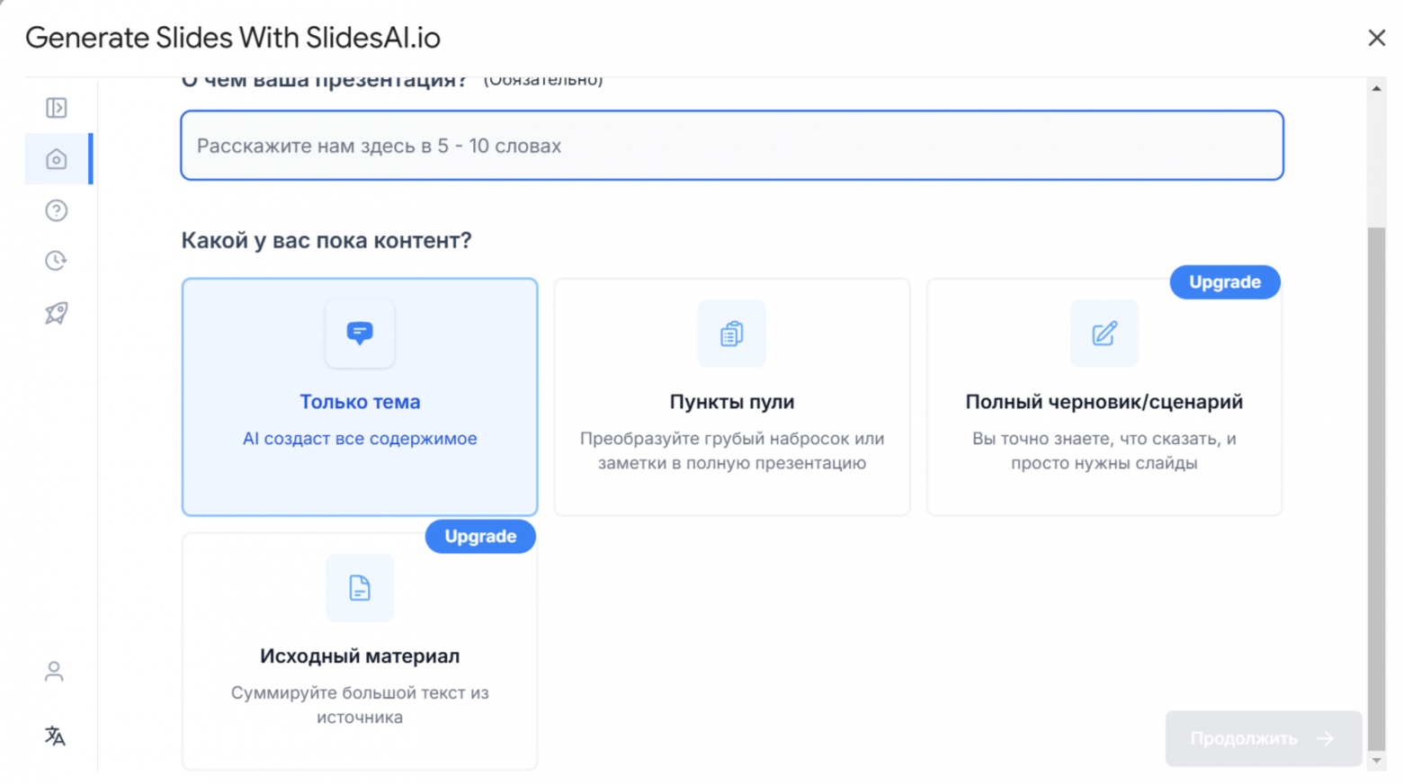Change language using the translate icon

click(56, 737)
